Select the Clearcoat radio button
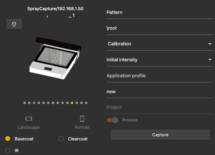Screen dimensions: 215x155 (x=61, y=139)
